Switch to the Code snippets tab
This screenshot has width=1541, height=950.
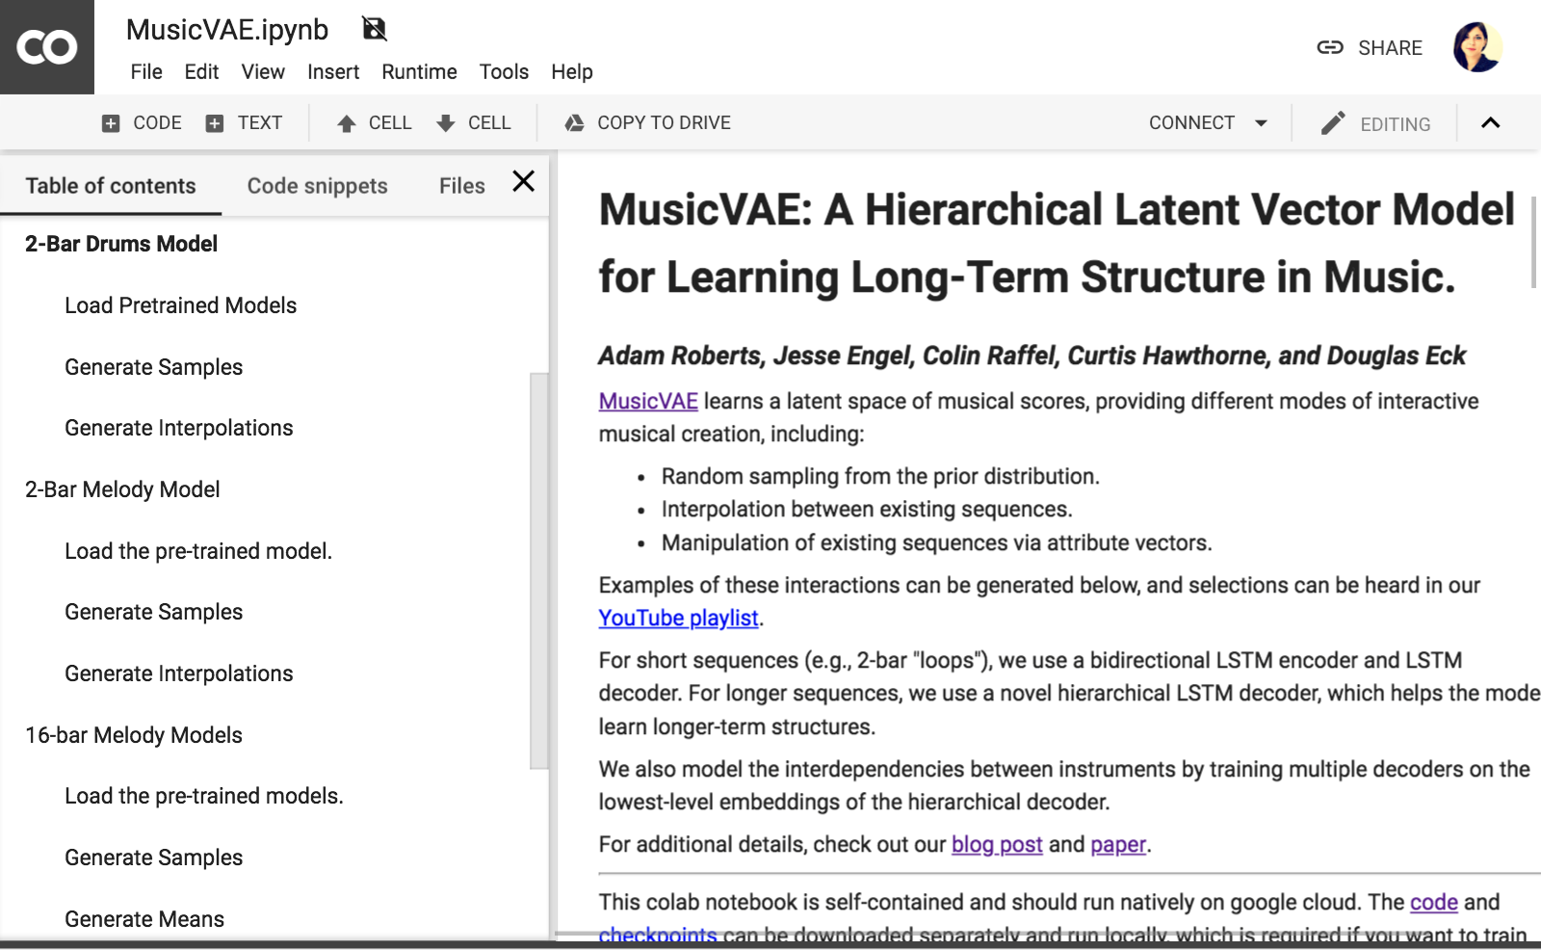point(317,186)
